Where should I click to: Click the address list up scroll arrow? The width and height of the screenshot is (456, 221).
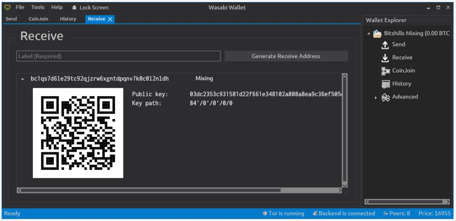click(345, 76)
